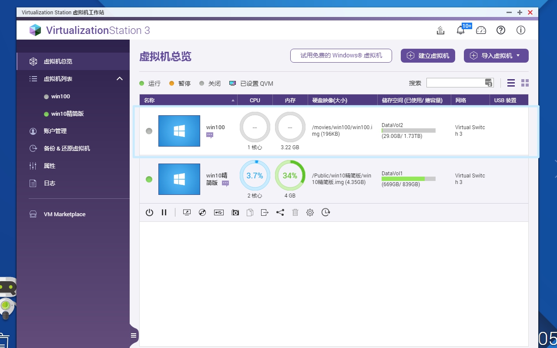The image size is (557, 348).
Task: Click 试用免费的 Windows® 虚拟机 button
Action: [x=341, y=56]
